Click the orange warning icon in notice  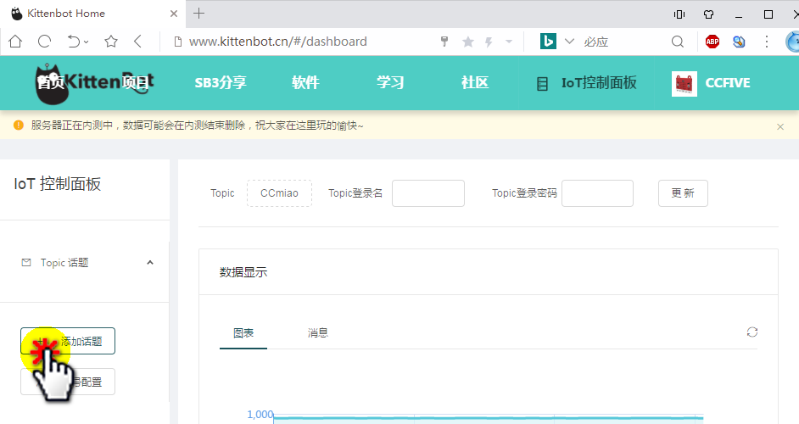click(x=19, y=126)
